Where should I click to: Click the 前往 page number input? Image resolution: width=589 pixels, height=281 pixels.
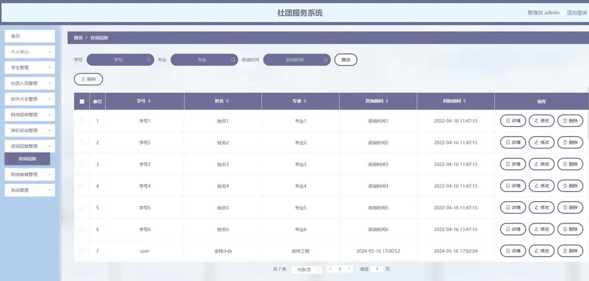coord(377,269)
